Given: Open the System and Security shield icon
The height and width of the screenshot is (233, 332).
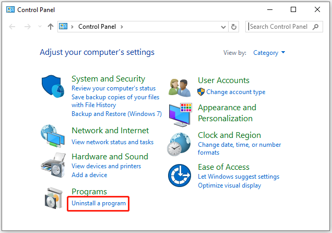Looking at the screenshot, I should tap(53, 86).
